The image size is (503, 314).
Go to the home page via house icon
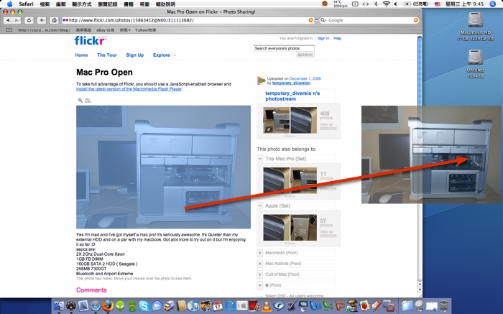tap(54, 20)
